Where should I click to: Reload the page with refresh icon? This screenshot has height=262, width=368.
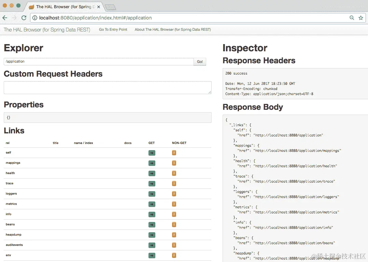[24, 18]
